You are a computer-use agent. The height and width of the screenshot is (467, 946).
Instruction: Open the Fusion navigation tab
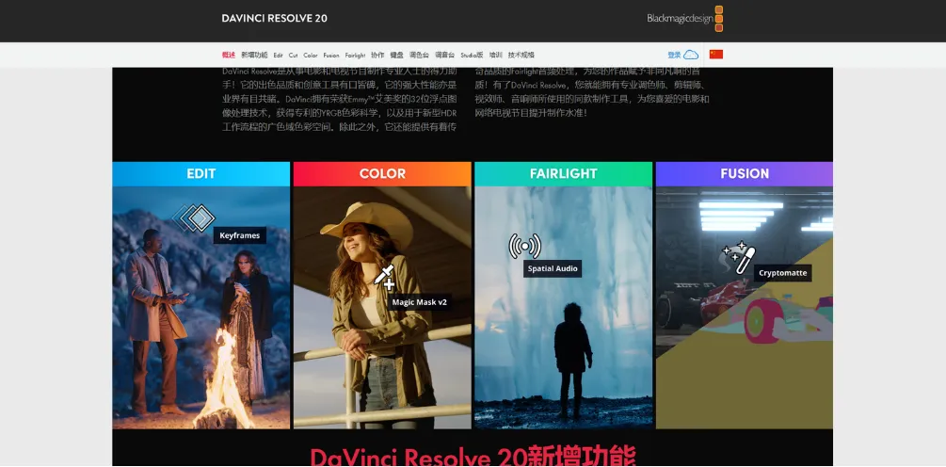coord(331,55)
